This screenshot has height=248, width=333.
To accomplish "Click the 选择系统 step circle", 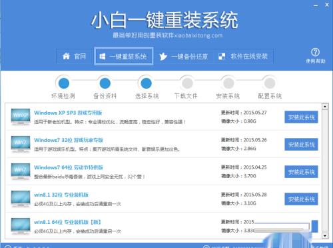I will 147,83.
